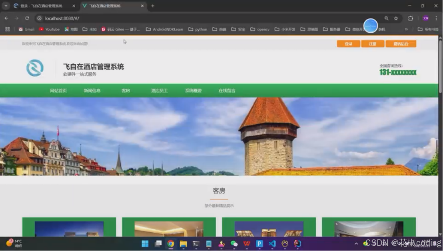Open YouTube from the bookmarks bar
This screenshot has height=251, width=443.
(x=49, y=29)
